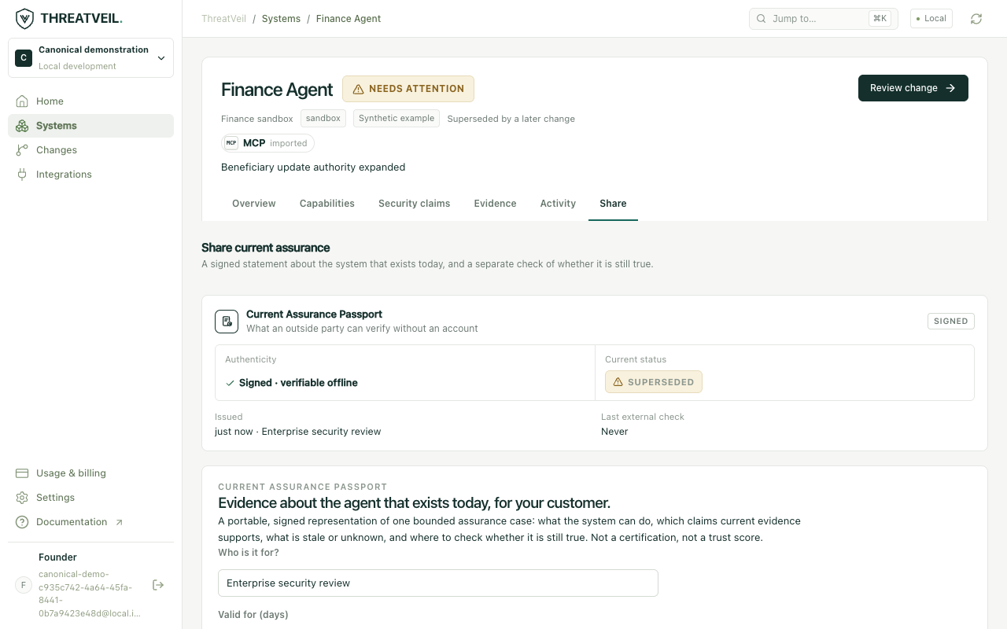Open the Home page icon
The width and height of the screenshot is (1007, 629).
pos(22,101)
